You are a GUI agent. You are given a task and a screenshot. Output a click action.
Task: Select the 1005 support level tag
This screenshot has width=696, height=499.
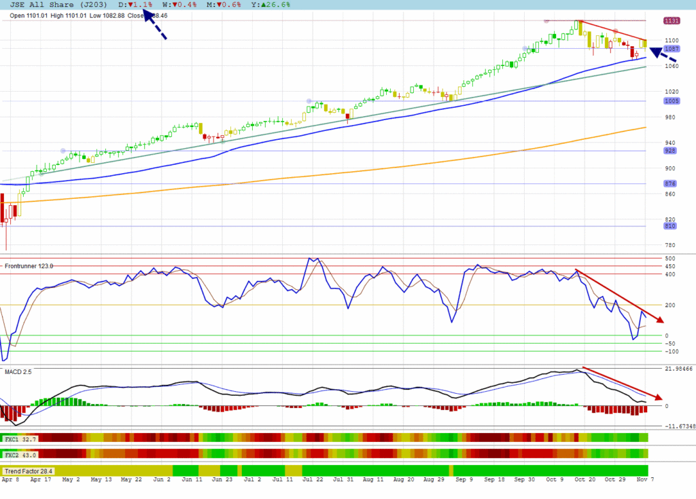coord(672,101)
